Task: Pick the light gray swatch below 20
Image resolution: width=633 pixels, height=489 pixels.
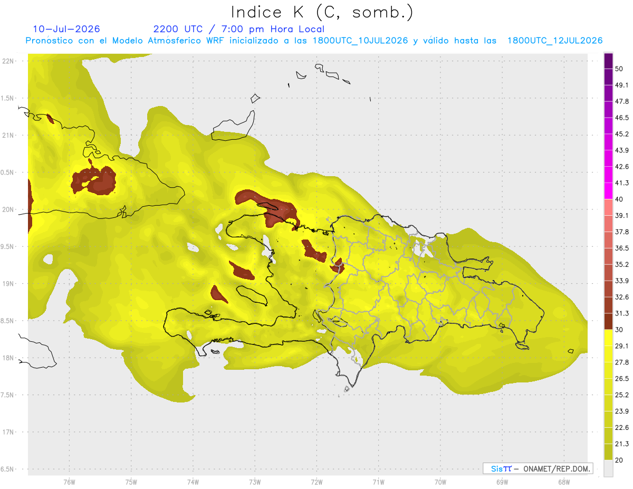Action: pos(608,468)
